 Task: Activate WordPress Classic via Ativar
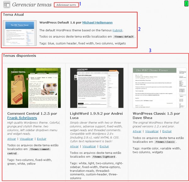point(137,131)
